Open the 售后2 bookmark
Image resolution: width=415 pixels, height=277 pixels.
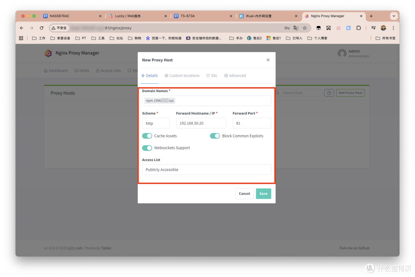click(x=254, y=38)
